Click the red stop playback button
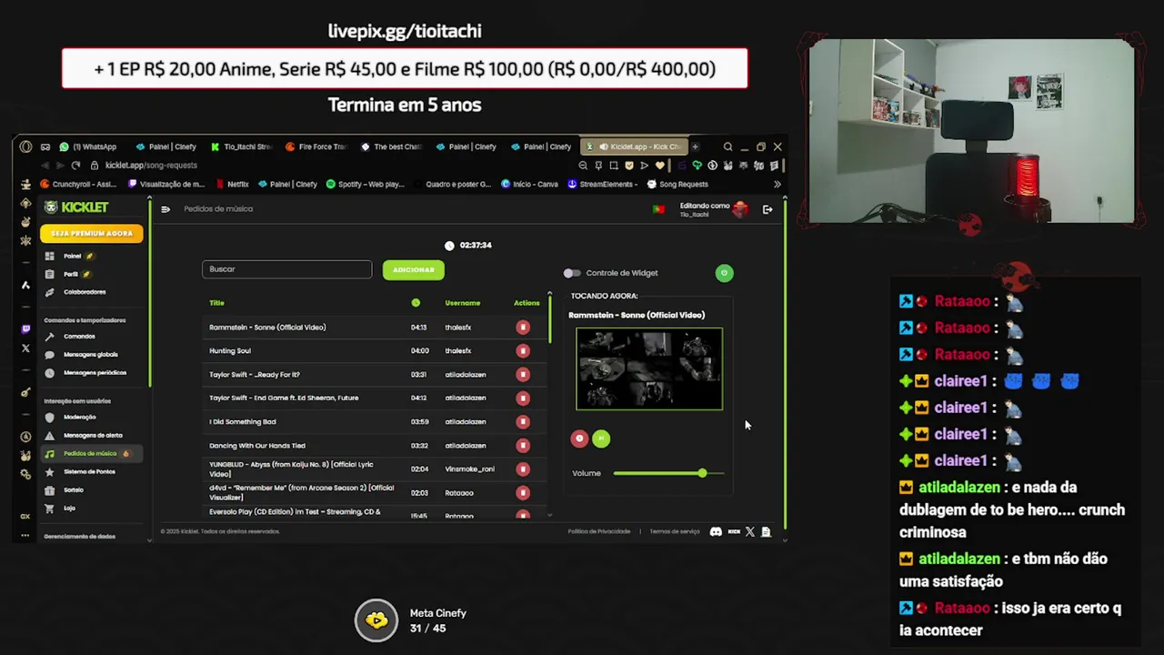Image resolution: width=1164 pixels, height=655 pixels. click(x=579, y=438)
